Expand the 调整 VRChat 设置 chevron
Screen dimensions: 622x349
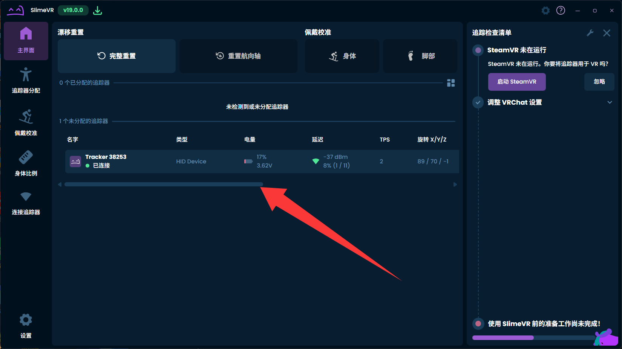(x=610, y=102)
